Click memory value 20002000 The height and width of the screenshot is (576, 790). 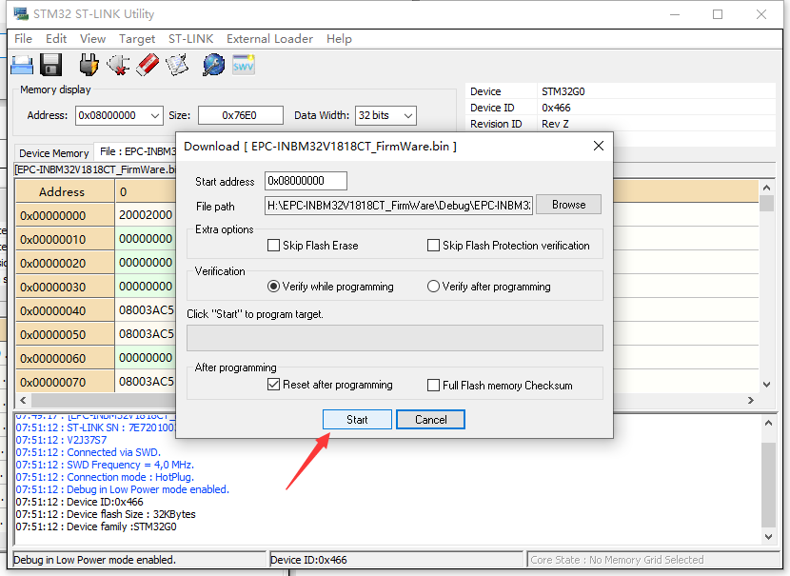point(146,215)
